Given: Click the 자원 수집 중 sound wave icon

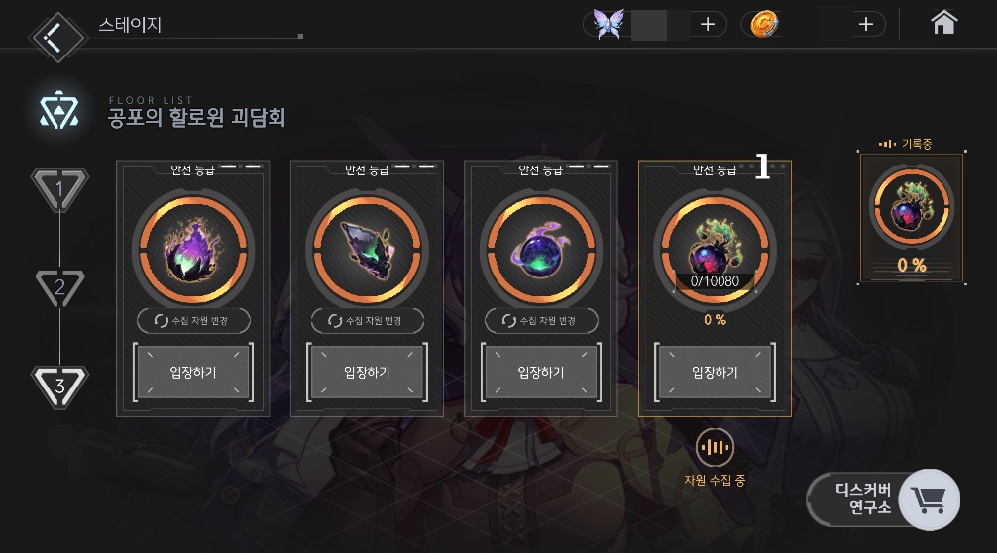Looking at the screenshot, I should click(x=715, y=448).
